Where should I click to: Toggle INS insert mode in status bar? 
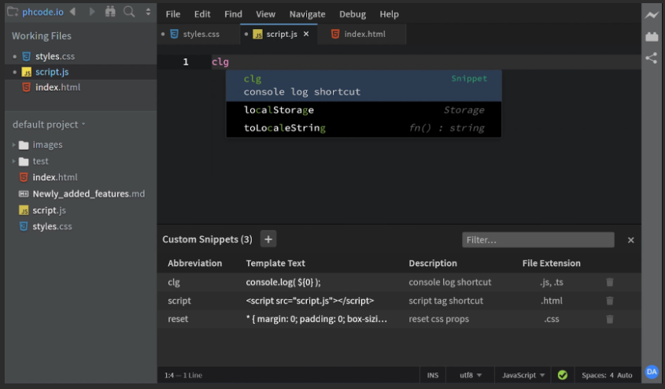(x=433, y=376)
